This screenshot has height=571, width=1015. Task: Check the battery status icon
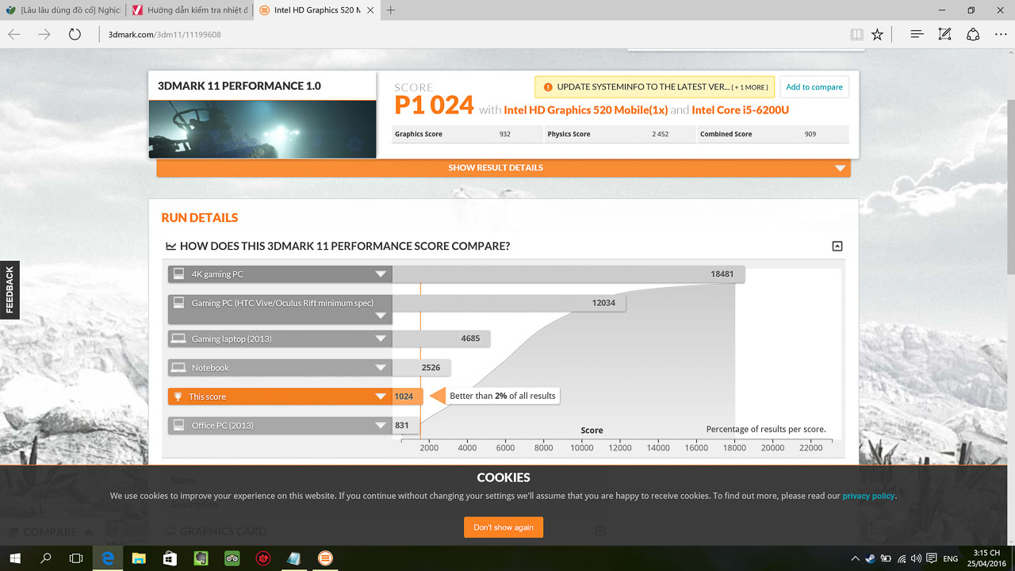[x=886, y=558]
